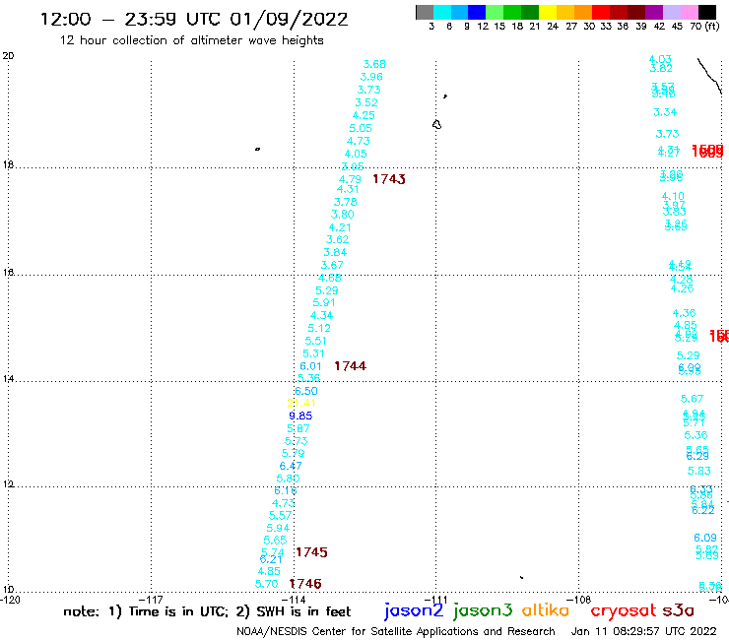The image size is (729, 640).
Task: Click the island outline on the -111 meridian
Action: click(x=436, y=125)
